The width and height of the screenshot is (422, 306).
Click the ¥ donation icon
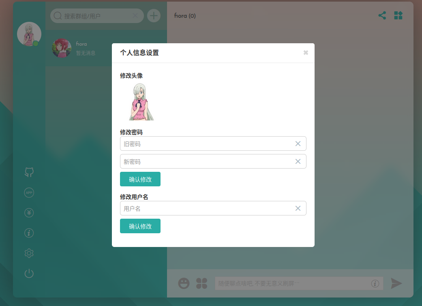[29, 213]
